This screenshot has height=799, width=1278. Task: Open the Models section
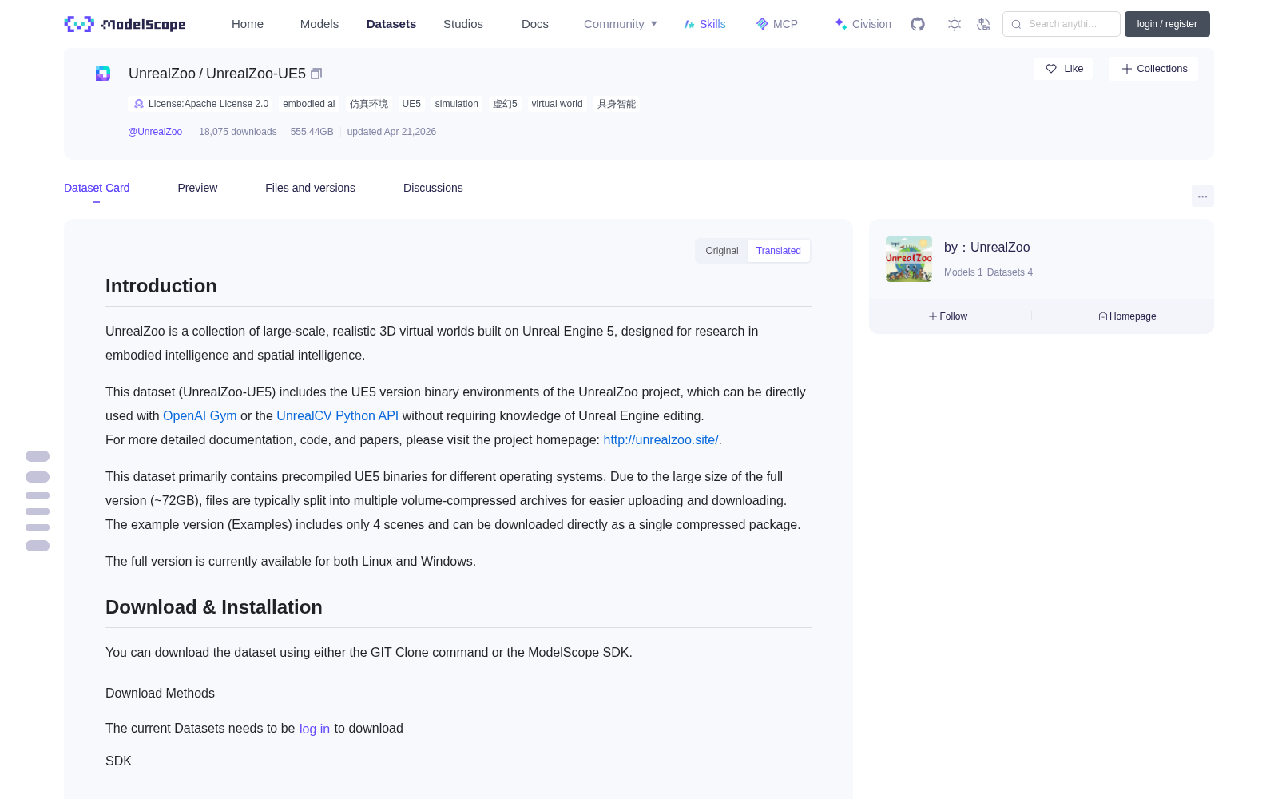click(319, 24)
